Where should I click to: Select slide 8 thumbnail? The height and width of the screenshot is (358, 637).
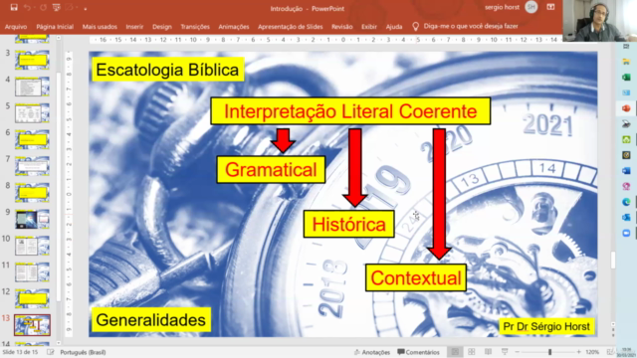(32, 192)
